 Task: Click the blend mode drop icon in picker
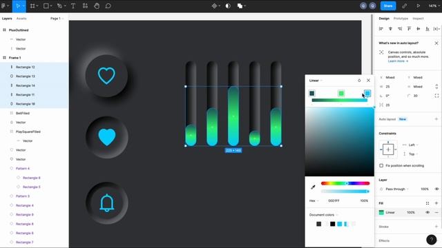[359, 81]
